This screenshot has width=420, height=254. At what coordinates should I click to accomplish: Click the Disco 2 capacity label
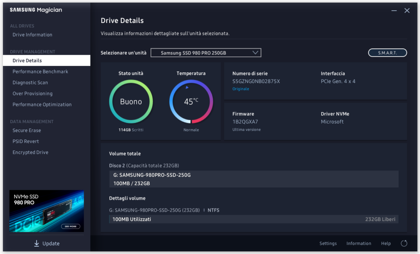click(x=144, y=166)
